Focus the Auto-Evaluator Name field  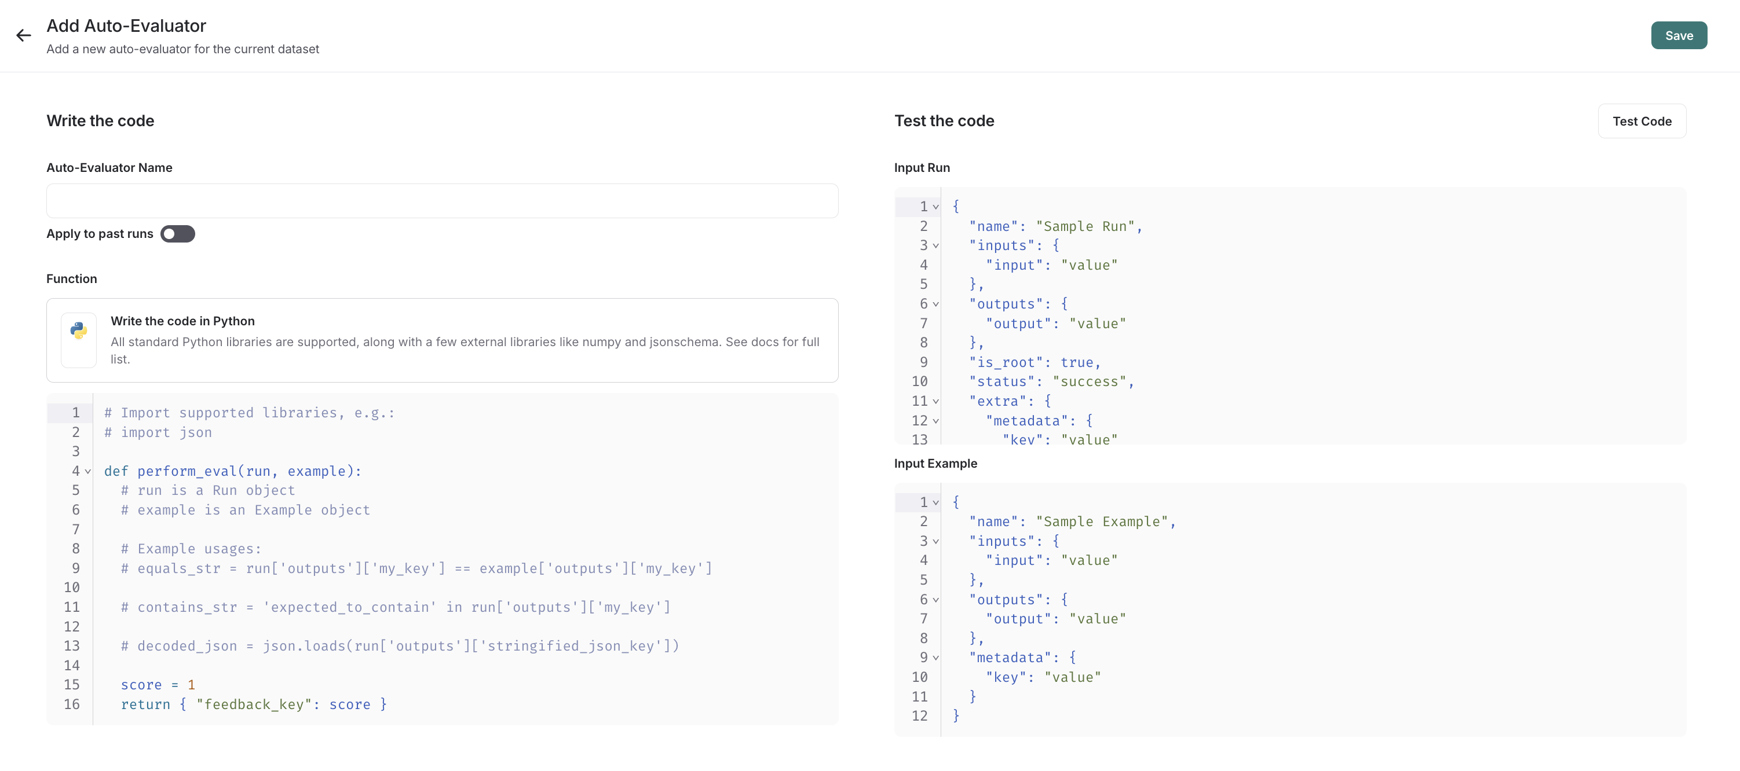[x=442, y=201]
